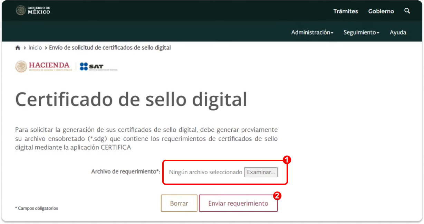The width and height of the screenshot is (424, 224).
Task: Go to Inicio breadcrumb link
Action: pos(35,48)
